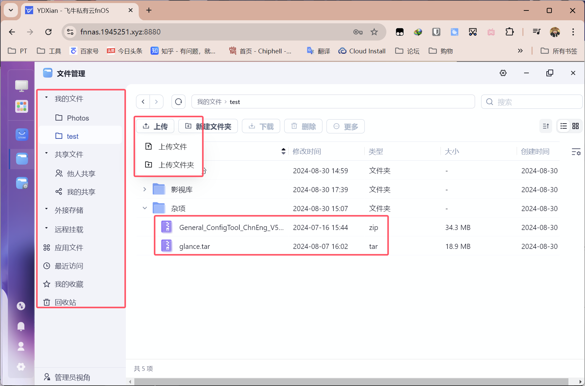Go forward in file manager navigation

pos(156,102)
